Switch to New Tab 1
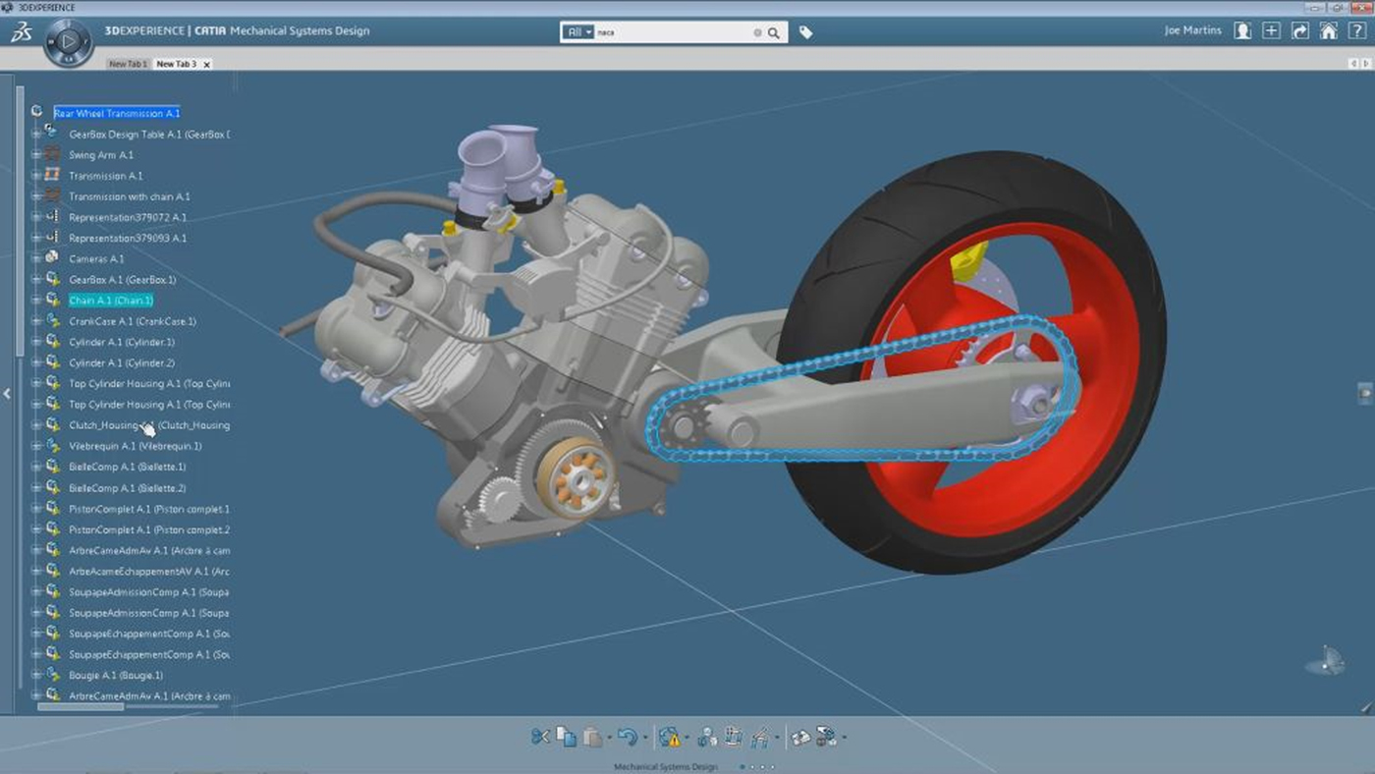1375x774 pixels. coord(128,64)
